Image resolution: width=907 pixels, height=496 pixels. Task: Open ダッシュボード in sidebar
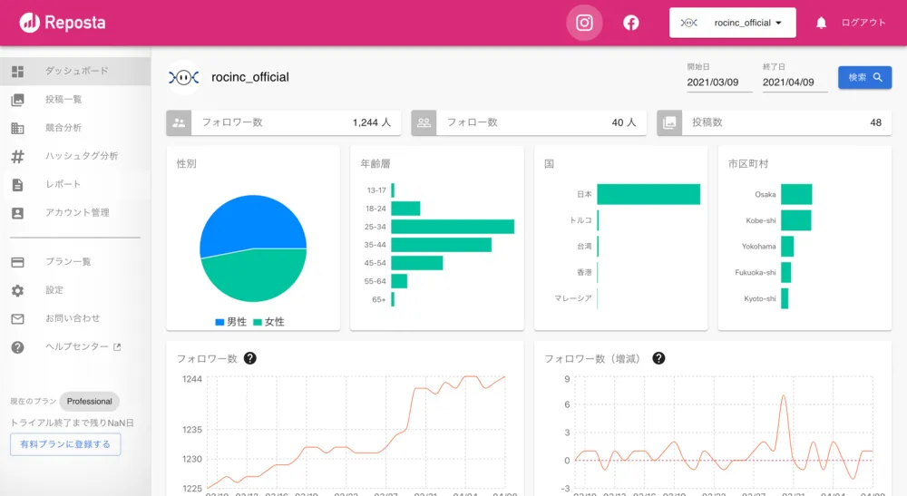[76, 71]
